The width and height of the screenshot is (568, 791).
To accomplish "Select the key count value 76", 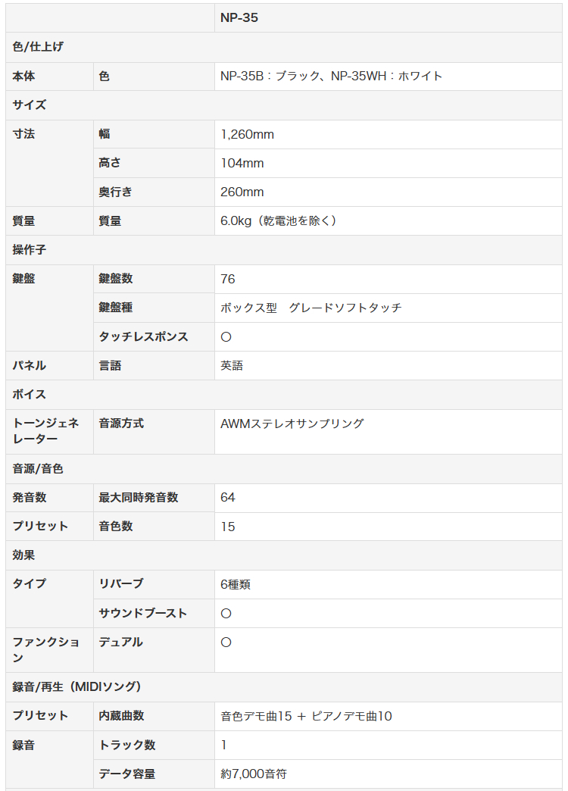I will point(227,279).
